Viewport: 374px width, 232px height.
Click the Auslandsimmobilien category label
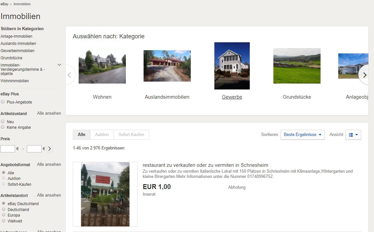coord(167,97)
